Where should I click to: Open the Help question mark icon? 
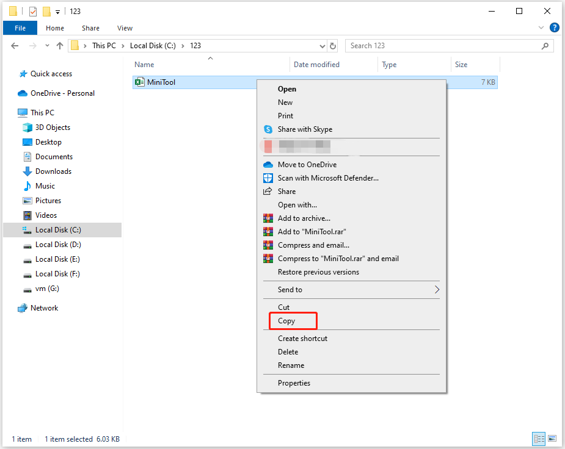click(554, 27)
